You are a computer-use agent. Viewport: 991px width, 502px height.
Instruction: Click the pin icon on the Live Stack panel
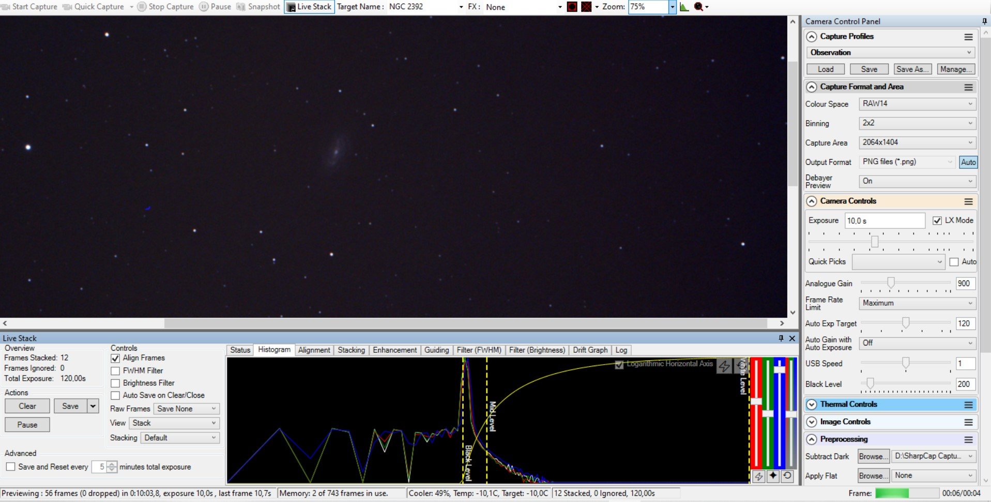point(781,338)
